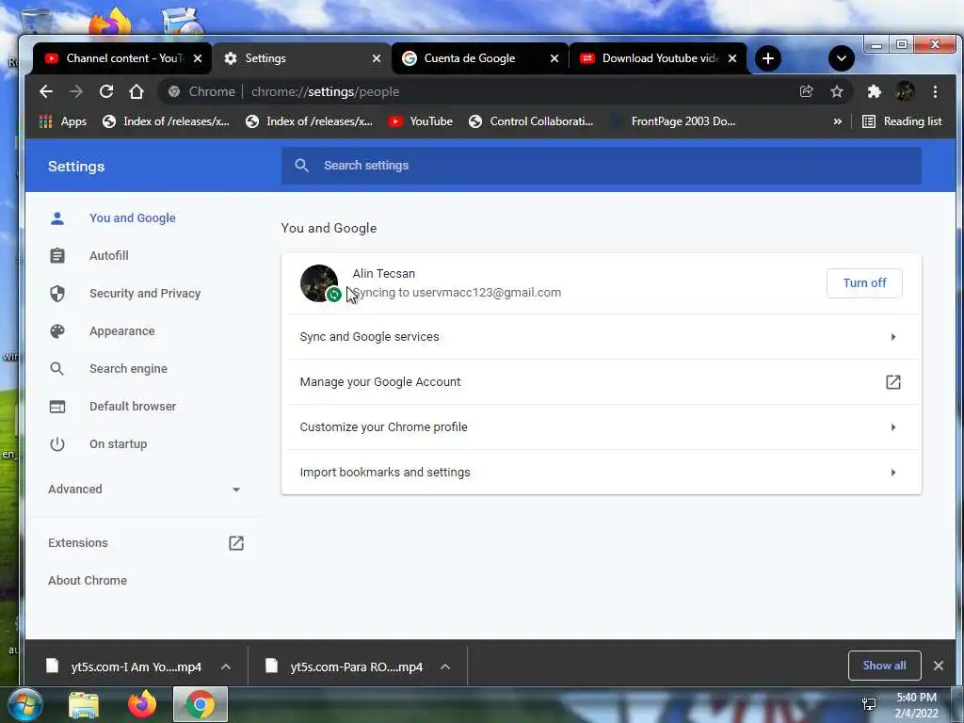Open the Reading list
Screen dimensions: 964x723
click(902, 121)
